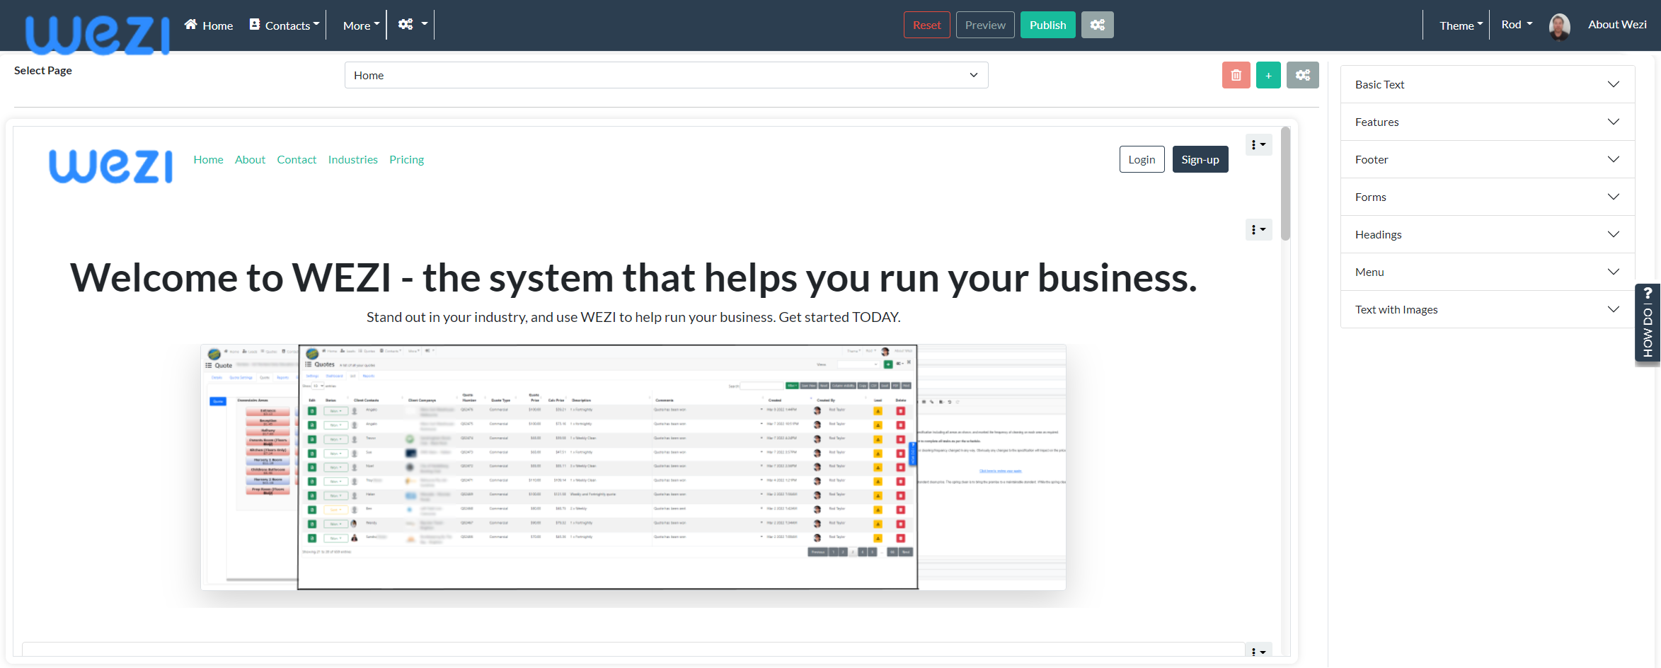This screenshot has height=668, width=1661.
Task: Click the Sign-up button in preview
Action: 1200,159
